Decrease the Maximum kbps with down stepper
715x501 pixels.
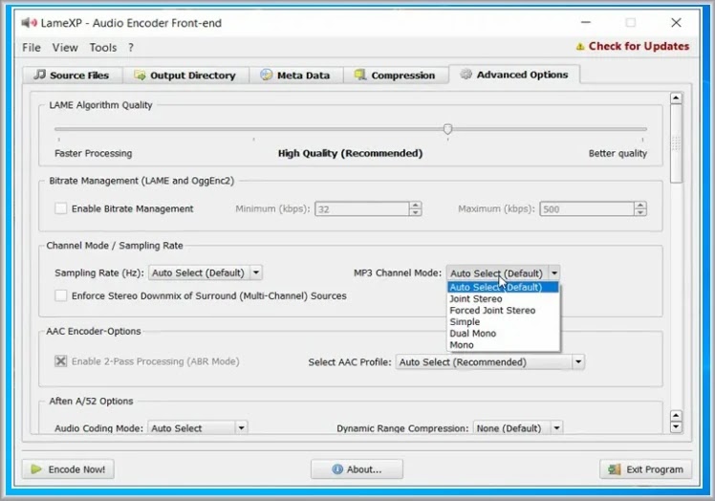[640, 212]
